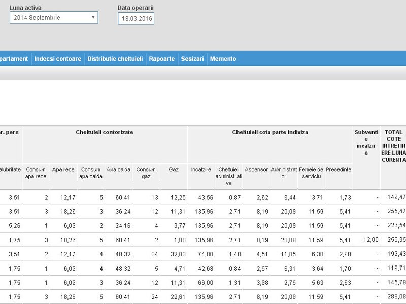
Task: Select the gas cost cell 32,03
Action: tap(178, 254)
